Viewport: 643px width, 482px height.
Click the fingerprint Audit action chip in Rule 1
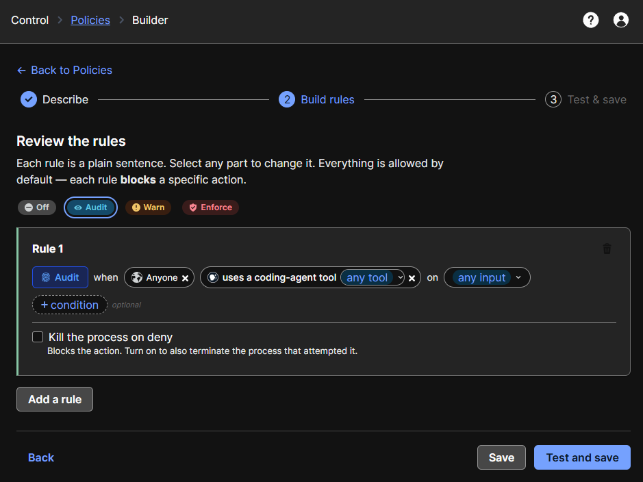coord(60,277)
